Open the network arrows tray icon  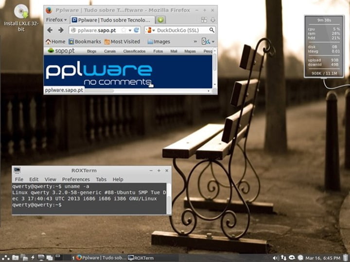pos(283,258)
